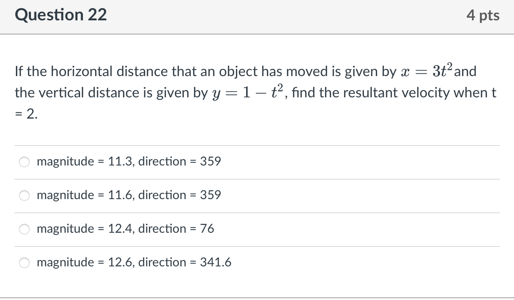Viewport: 514px width, 300px height.
Task: Click the '4 pts' label
Action: (483, 15)
